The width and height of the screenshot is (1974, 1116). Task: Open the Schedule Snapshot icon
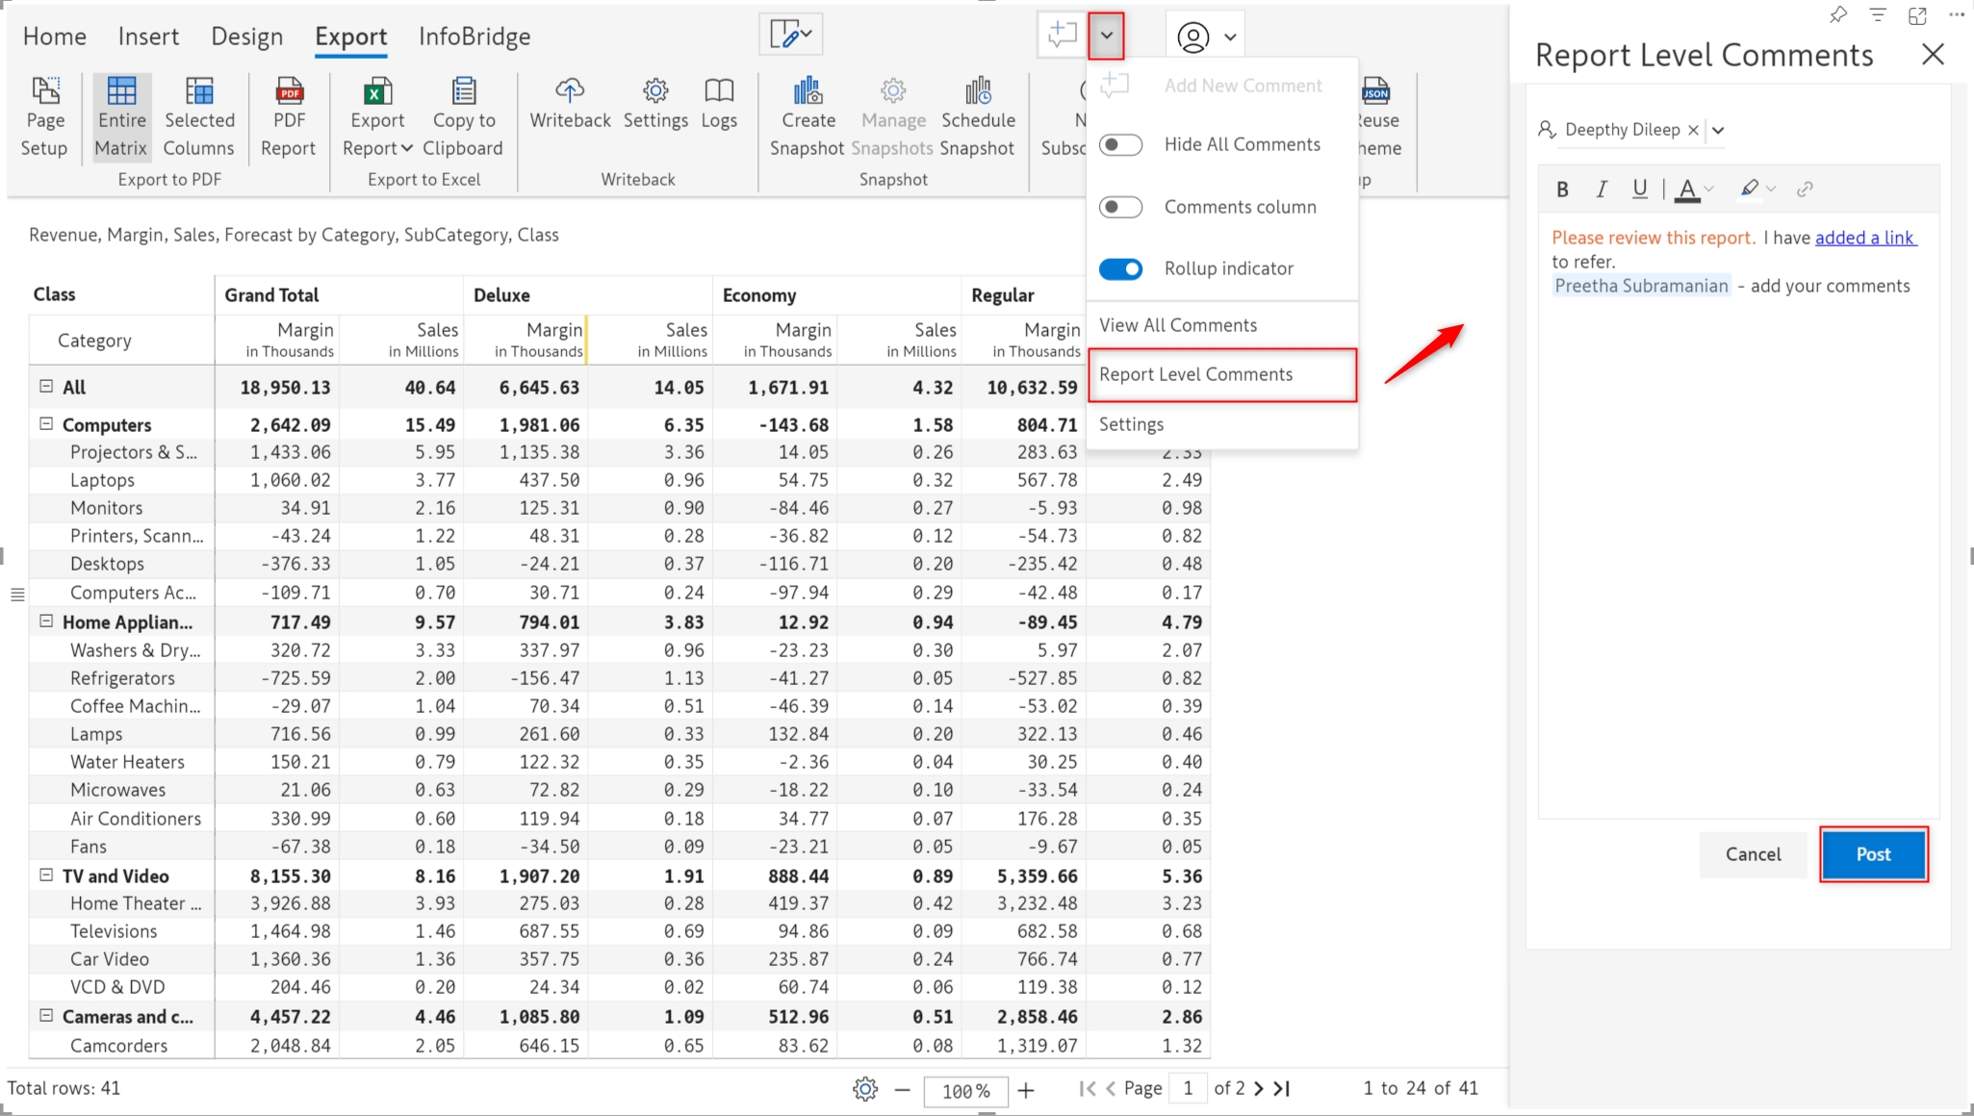[x=977, y=91]
